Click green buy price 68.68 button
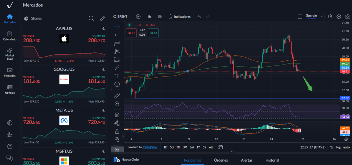The height and width of the screenshot is (165, 352). coord(153,33)
